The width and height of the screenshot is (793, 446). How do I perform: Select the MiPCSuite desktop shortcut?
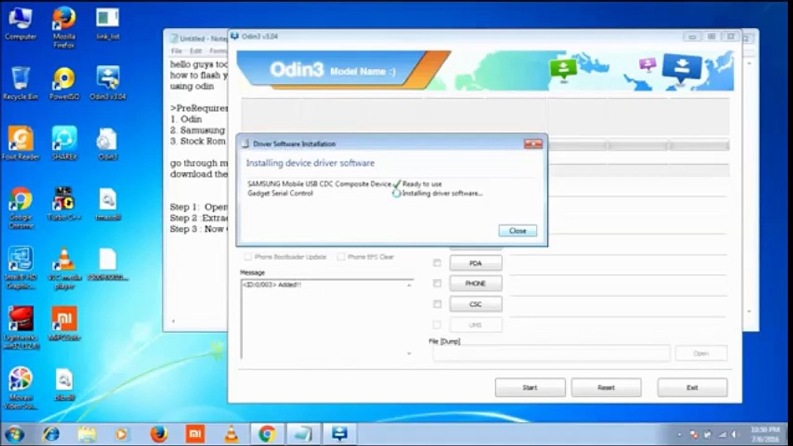coord(64,324)
